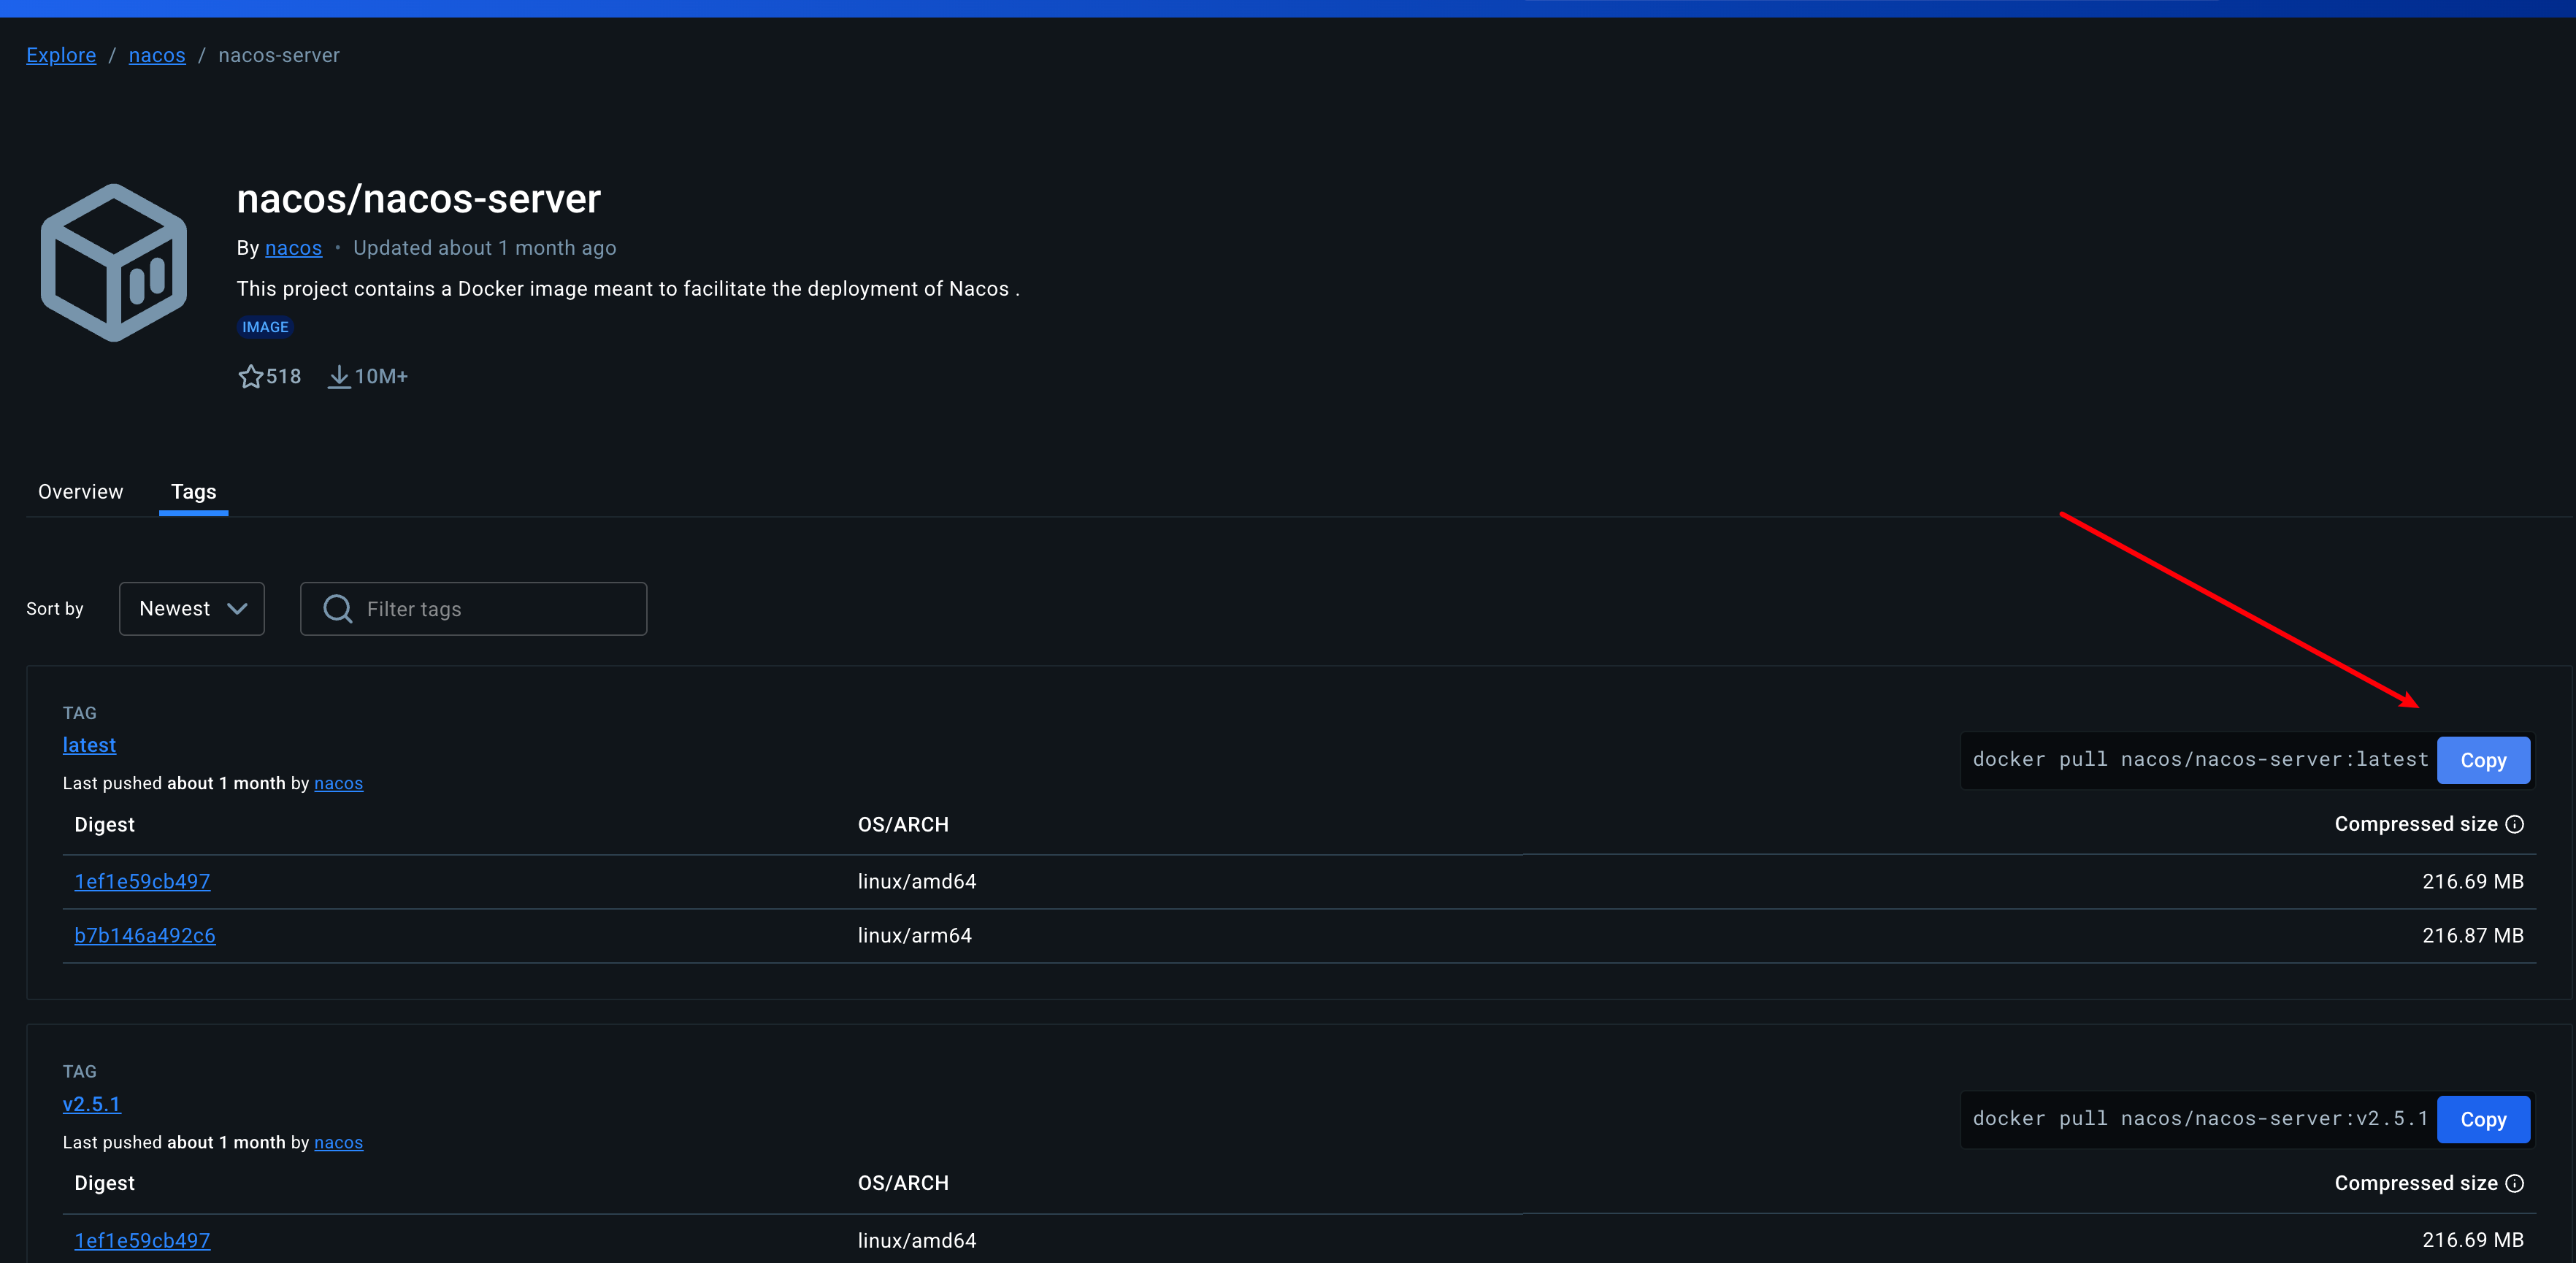Click publisher nacos link after By
Image resolution: width=2576 pixels, height=1263 pixels.
tap(293, 248)
